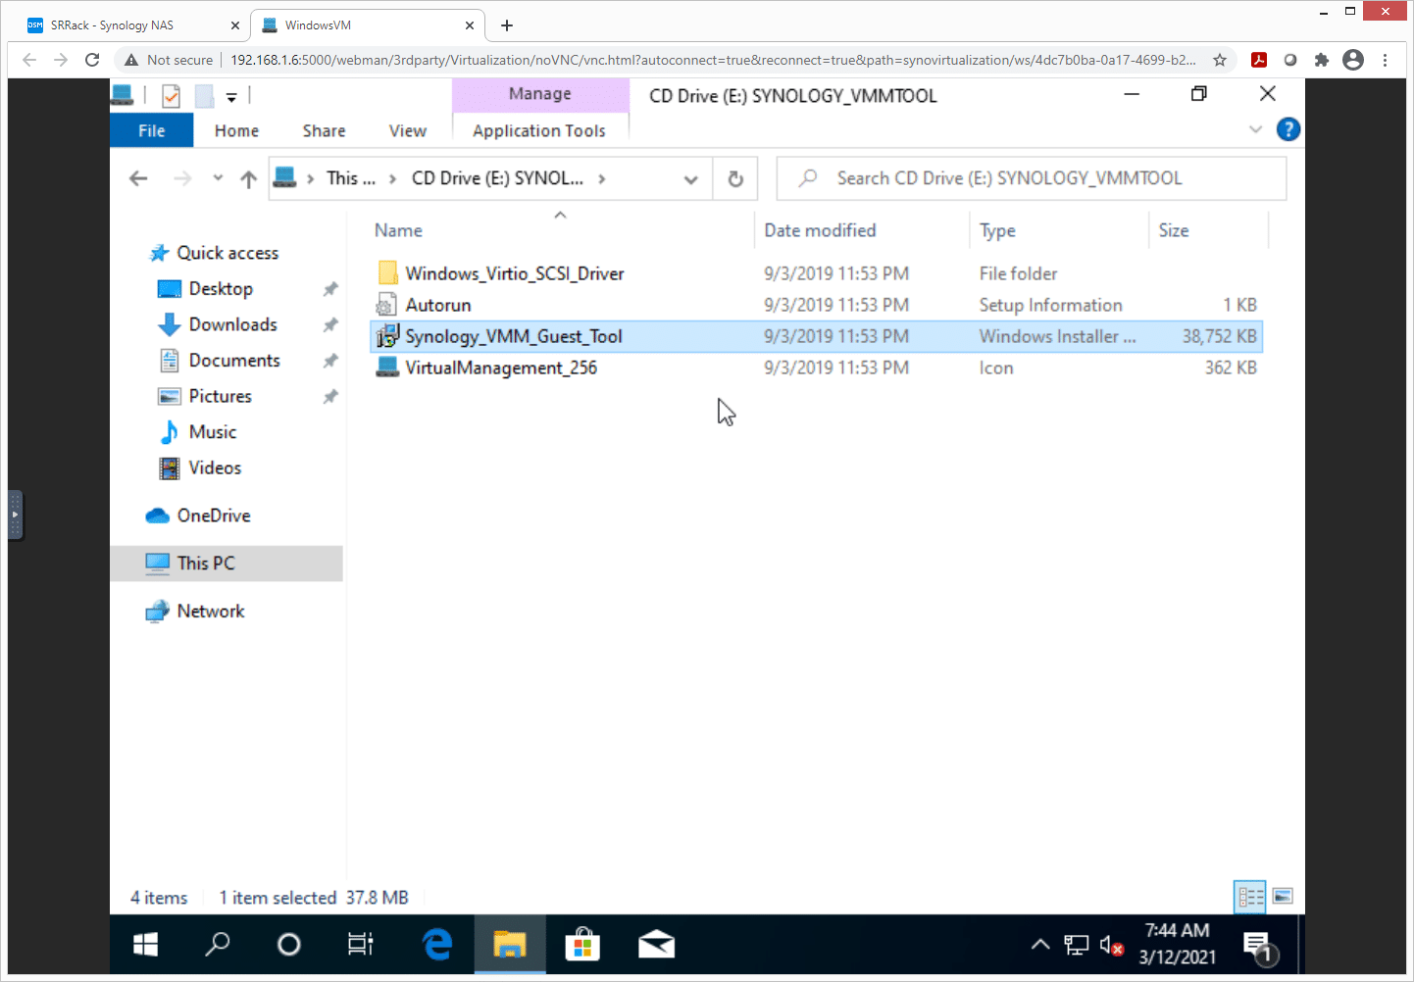Image resolution: width=1414 pixels, height=982 pixels.
Task: Click the CD Drive (E:) breadcrumb
Action: click(497, 178)
